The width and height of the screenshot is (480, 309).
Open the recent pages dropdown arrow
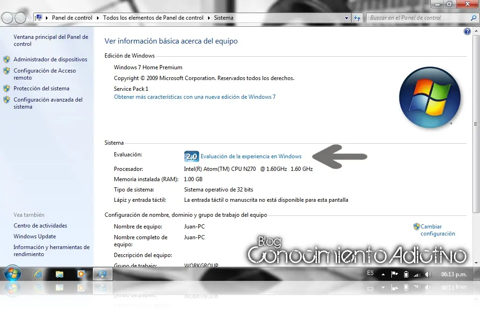30,18
